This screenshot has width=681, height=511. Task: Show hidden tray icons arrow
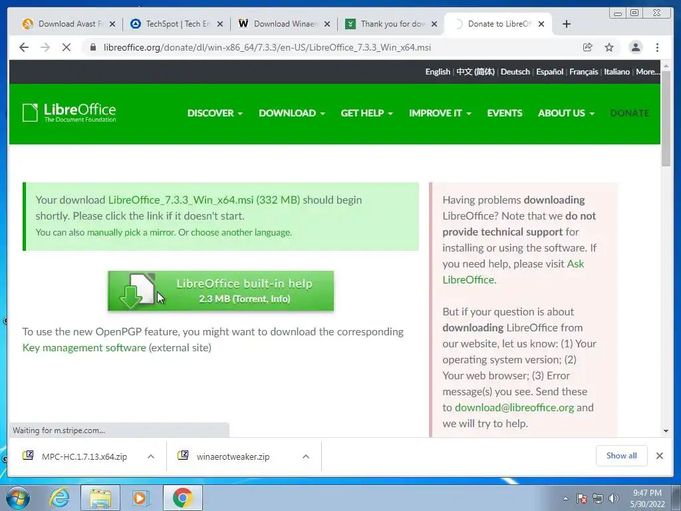pos(565,498)
